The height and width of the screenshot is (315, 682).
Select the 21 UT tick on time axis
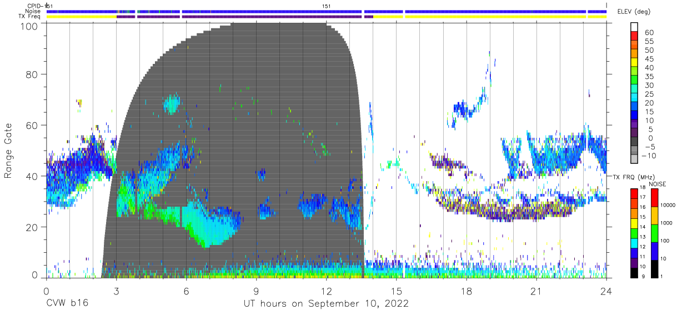click(536, 291)
